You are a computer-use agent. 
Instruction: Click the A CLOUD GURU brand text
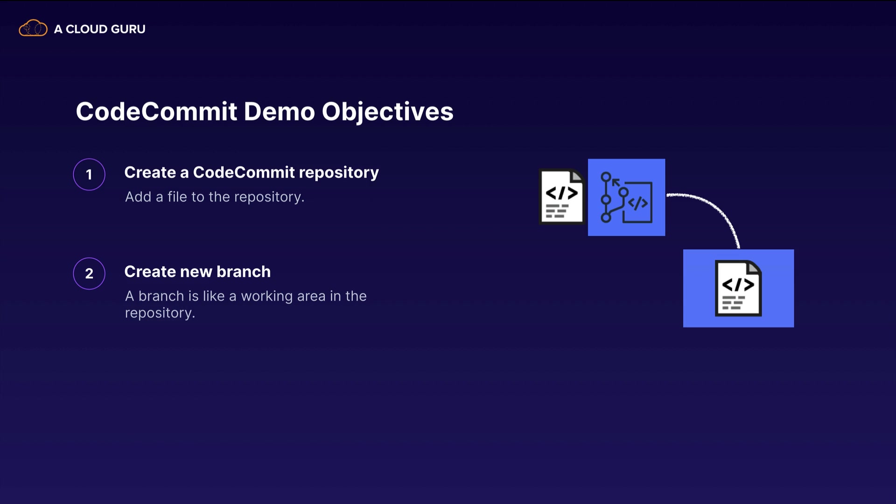pyautogui.click(x=99, y=29)
